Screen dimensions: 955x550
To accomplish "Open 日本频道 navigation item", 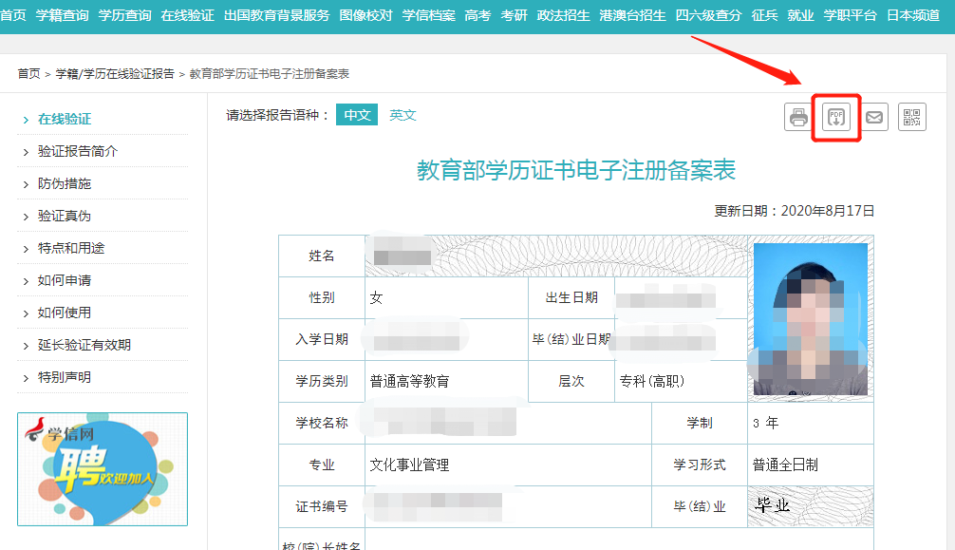I will (x=913, y=15).
